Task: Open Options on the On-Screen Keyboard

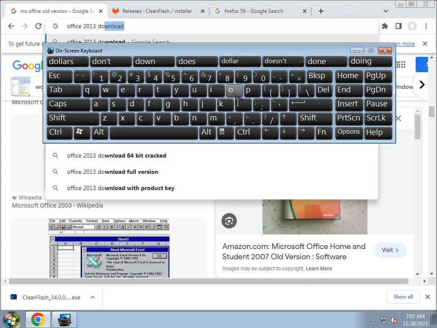Action: (x=349, y=133)
